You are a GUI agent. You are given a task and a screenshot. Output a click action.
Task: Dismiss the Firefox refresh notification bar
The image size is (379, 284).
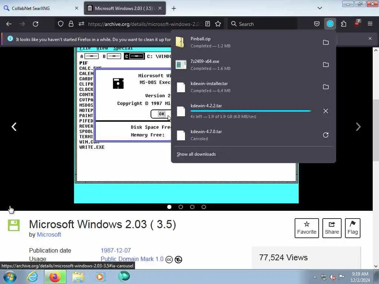(x=370, y=38)
